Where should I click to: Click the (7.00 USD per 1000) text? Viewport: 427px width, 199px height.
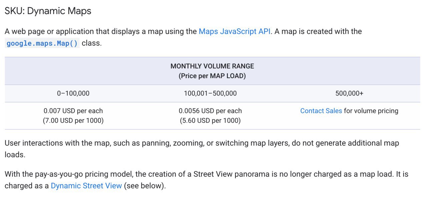tap(73, 121)
